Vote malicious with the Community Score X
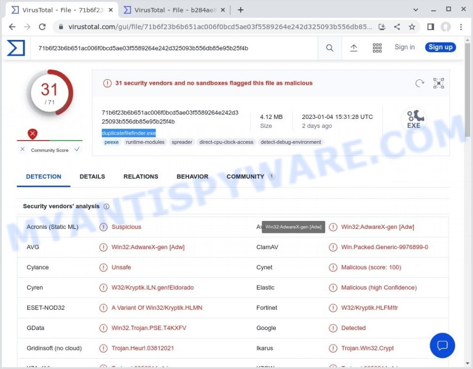This screenshot has width=473, height=369. [22, 149]
